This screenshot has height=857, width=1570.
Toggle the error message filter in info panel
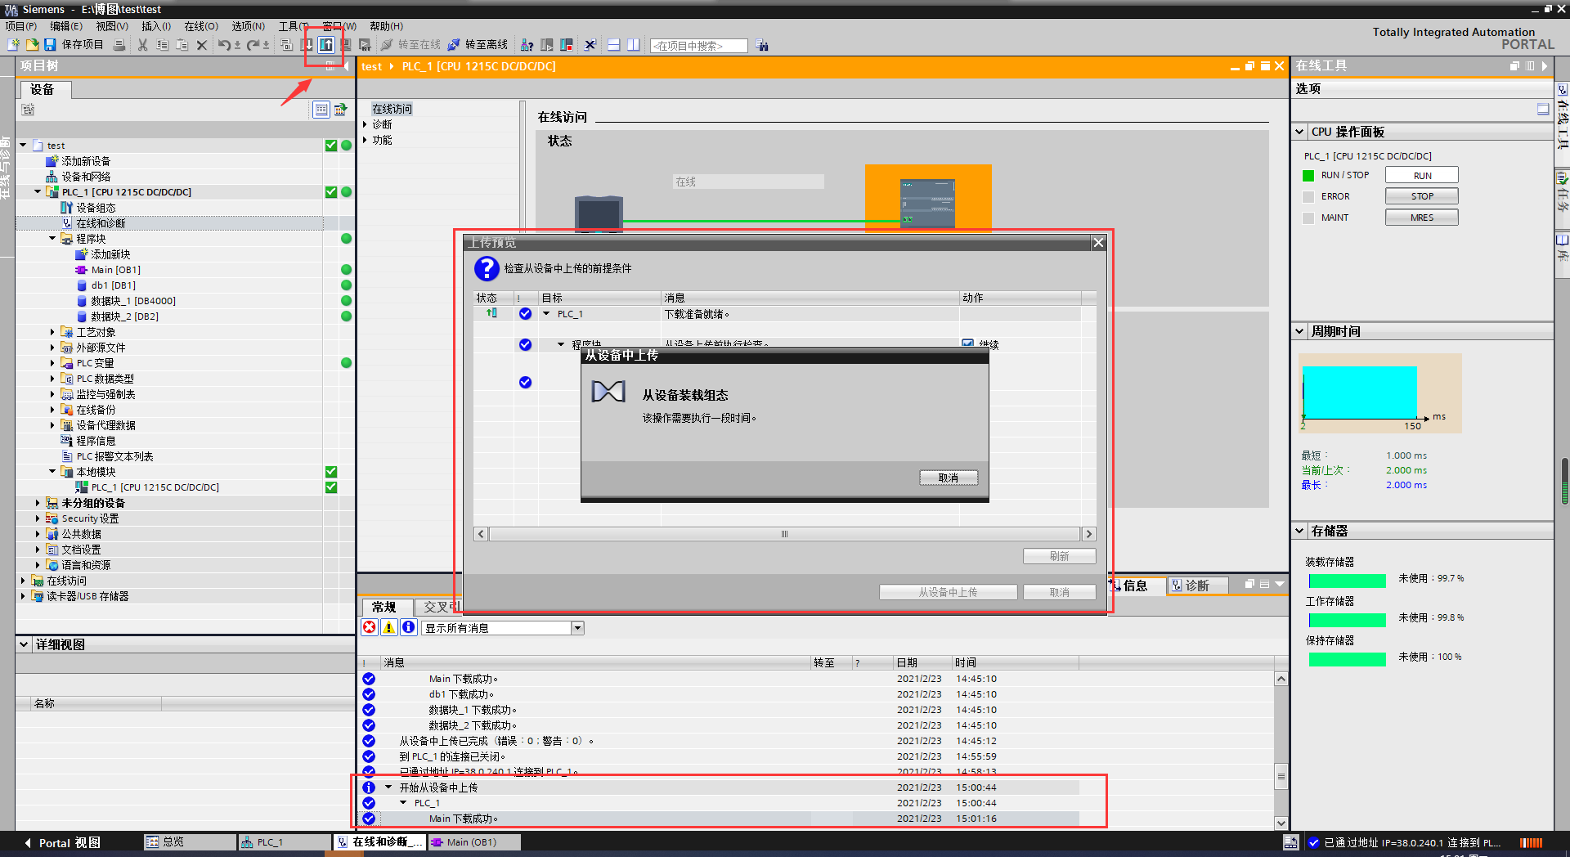pos(370,627)
